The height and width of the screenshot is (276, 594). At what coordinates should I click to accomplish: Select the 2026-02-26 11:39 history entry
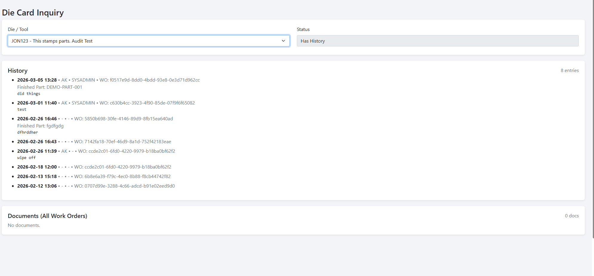point(37,151)
